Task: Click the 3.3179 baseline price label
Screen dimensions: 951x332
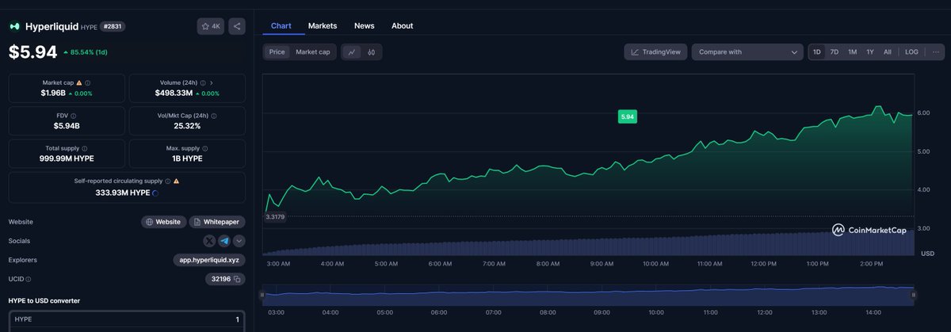Action: point(274,217)
